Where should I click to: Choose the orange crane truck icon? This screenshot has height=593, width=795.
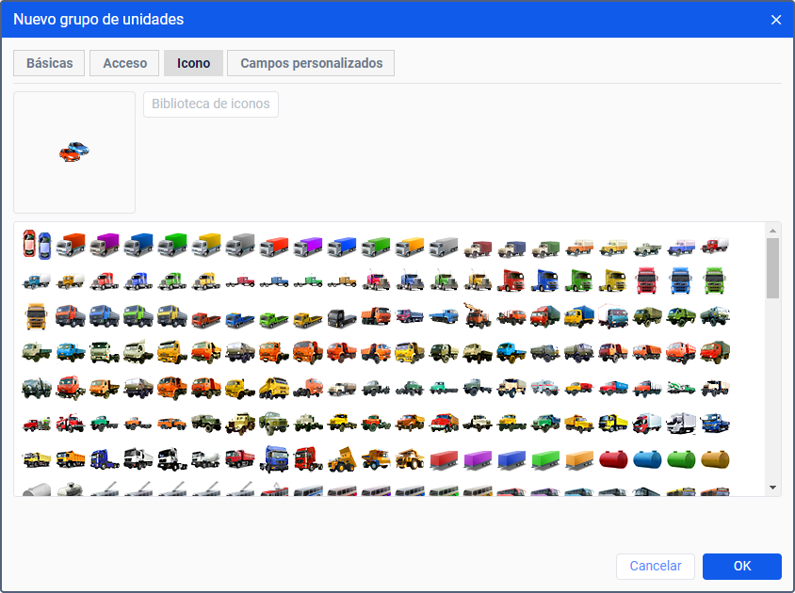478,315
